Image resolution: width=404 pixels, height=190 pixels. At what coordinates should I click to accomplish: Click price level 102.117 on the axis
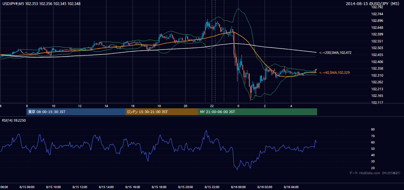[x=377, y=103]
